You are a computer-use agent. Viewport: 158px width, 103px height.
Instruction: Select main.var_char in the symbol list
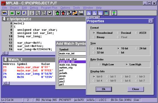click(72, 59)
